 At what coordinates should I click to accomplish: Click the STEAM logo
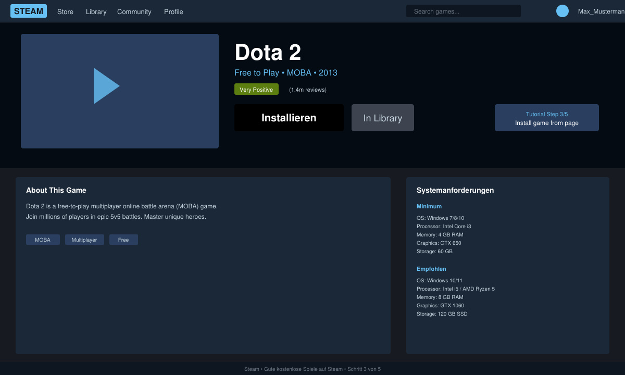29,11
